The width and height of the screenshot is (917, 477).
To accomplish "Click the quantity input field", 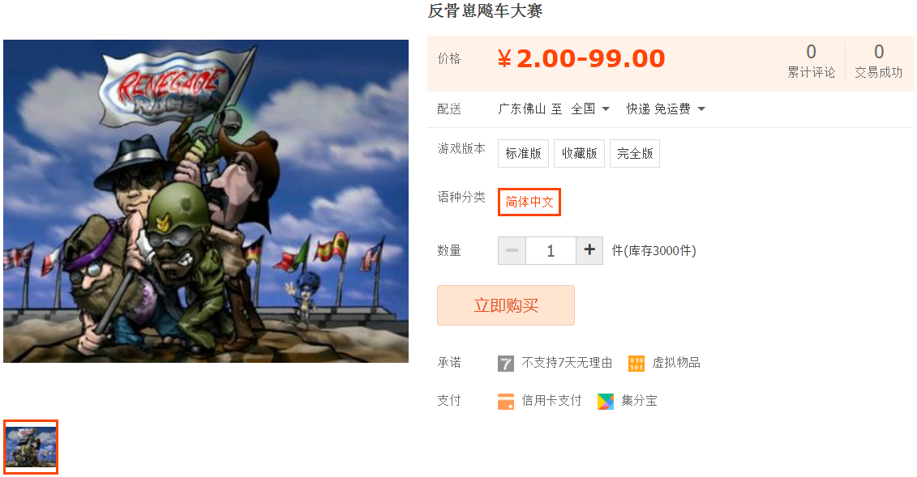I will (x=551, y=250).
